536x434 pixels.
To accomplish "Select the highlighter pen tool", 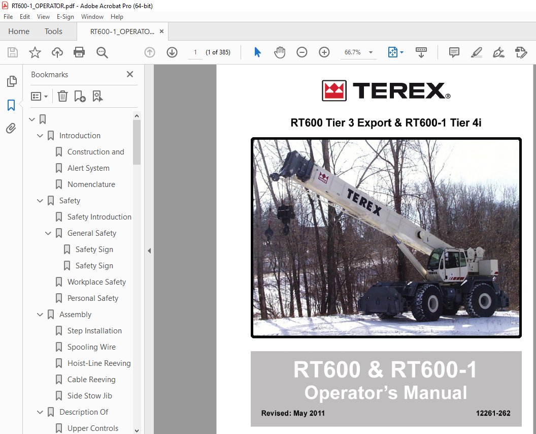I will click(476, 52).
